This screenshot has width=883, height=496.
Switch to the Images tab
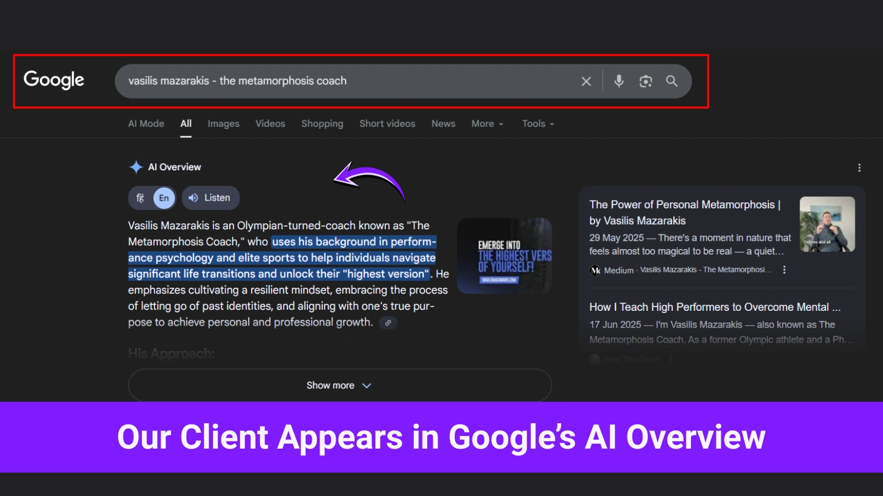224,123
